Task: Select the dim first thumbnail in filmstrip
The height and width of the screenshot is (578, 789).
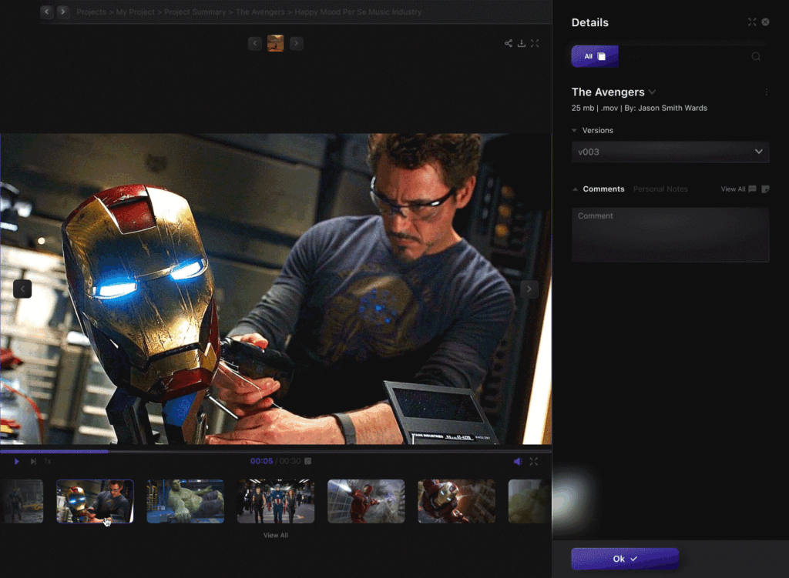Action: [22, 501]
